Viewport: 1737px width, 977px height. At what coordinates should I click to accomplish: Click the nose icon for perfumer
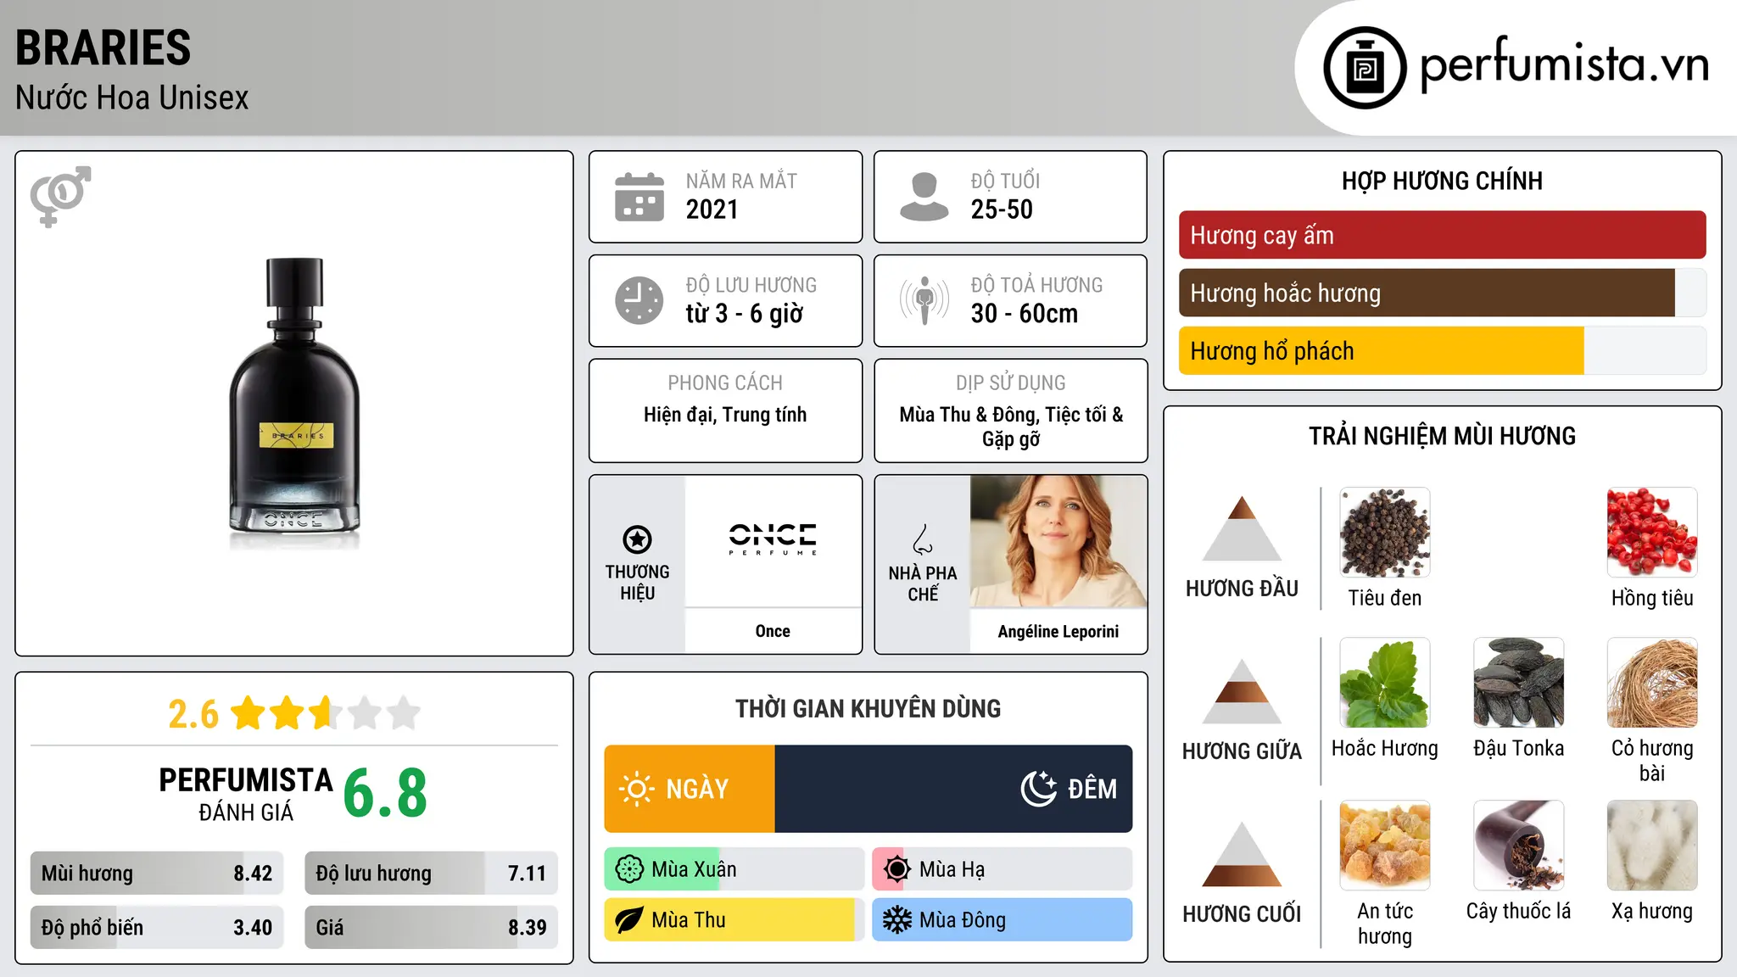(x=923, y=539)
